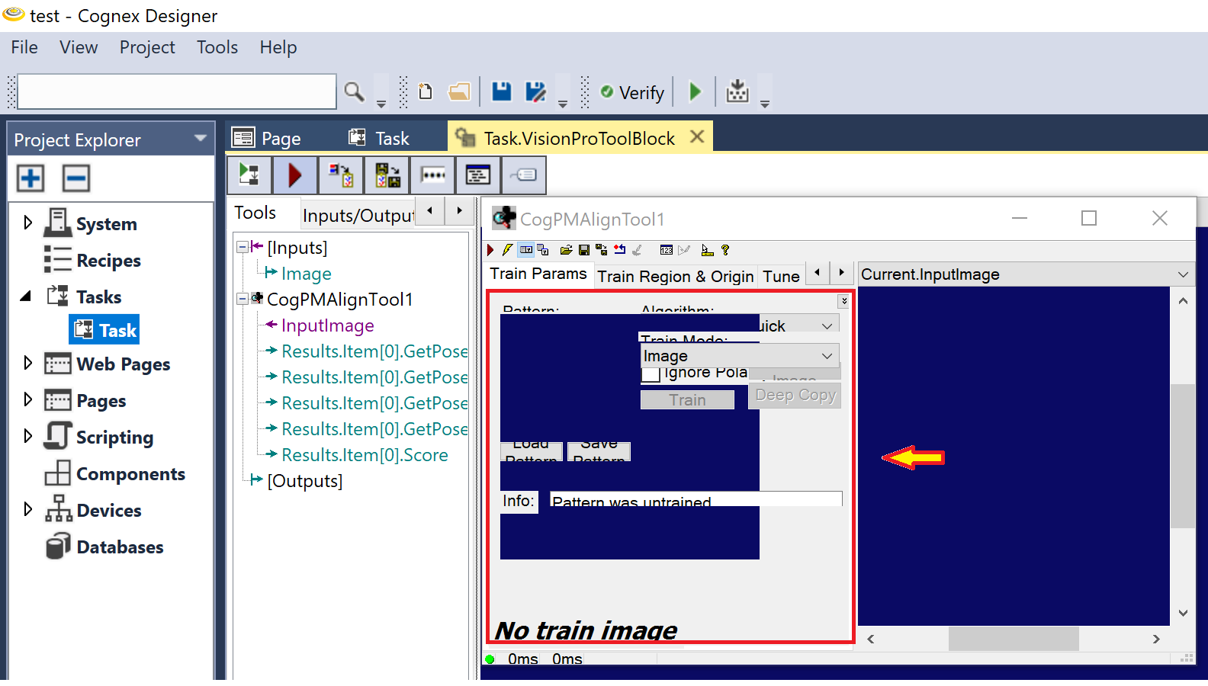Click the floppy disk save icon in the CogPMAlignTool1 toolbar

[x=584, y=250]
